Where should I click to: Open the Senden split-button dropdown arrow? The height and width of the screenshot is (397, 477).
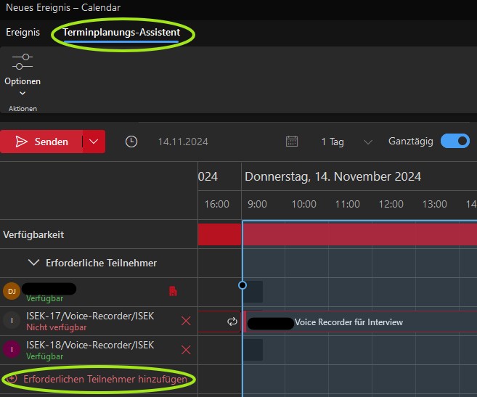(x=94, y=142)
